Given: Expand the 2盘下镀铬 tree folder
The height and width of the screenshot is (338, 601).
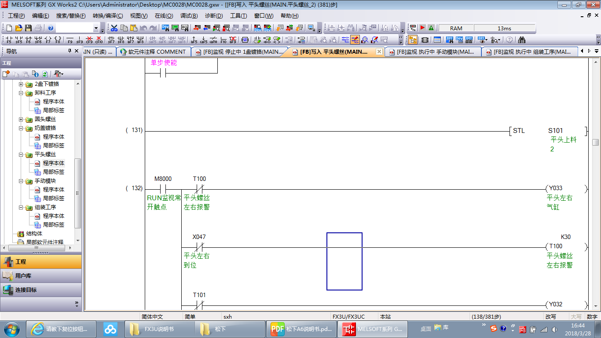Looking at the screenshot, I should tap(21, 84).
